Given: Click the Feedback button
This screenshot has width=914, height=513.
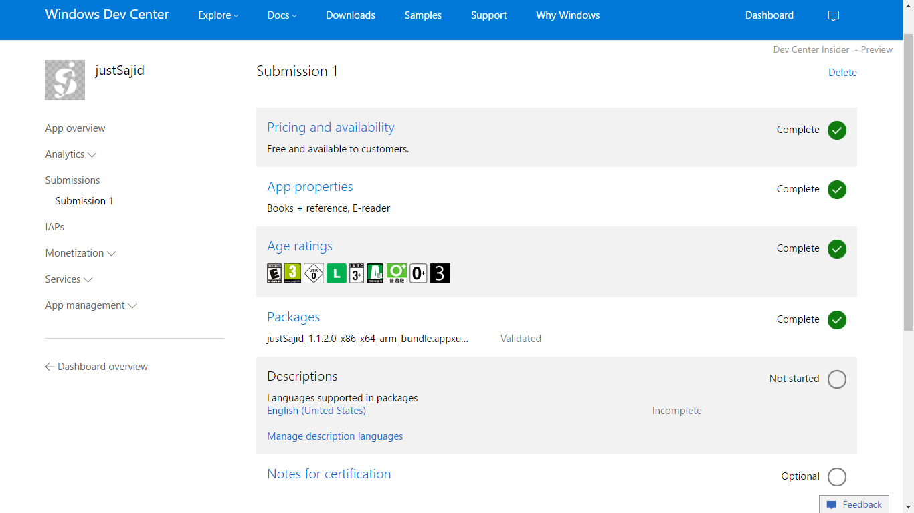Looking at the screenshot, I should tap(854, 504).
